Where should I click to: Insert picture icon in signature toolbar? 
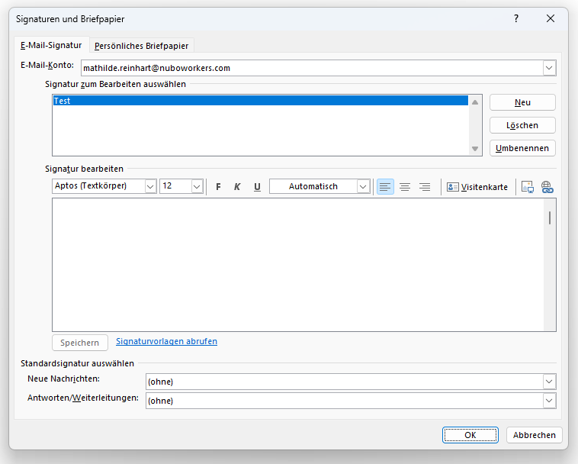click(528, 187)
